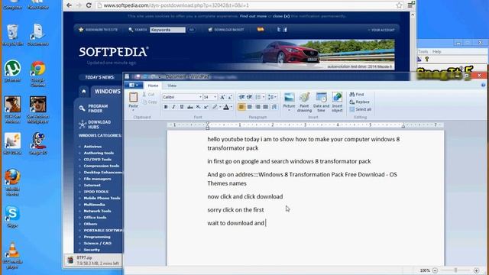Click the bullet list icon

pyautogui.click(x=258, y=97)
